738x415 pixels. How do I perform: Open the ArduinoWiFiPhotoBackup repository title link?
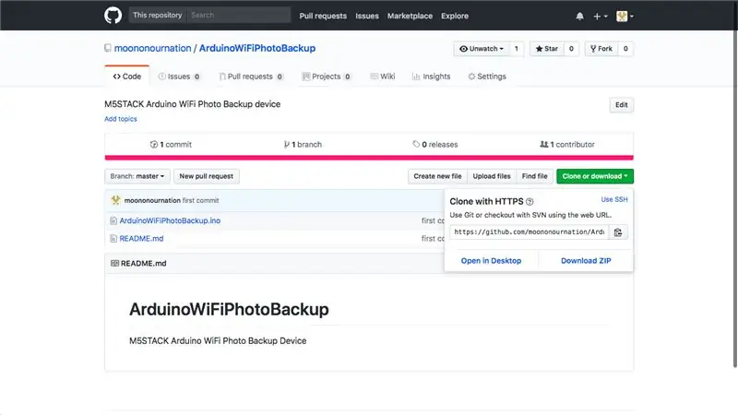(x=257, y=48)
